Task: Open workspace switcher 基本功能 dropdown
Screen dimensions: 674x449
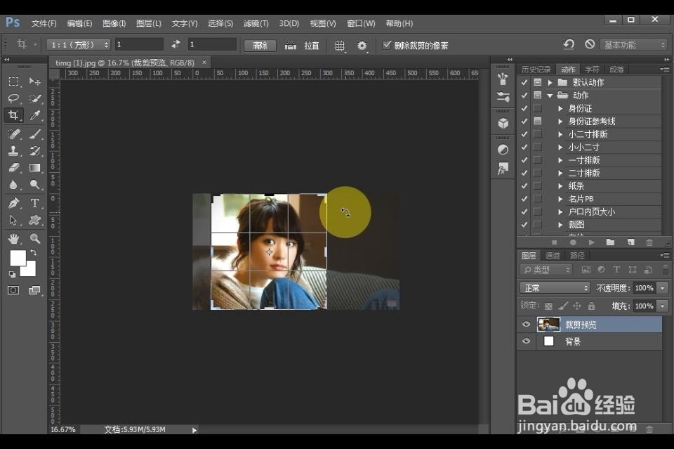Action: tap(633, 44)
